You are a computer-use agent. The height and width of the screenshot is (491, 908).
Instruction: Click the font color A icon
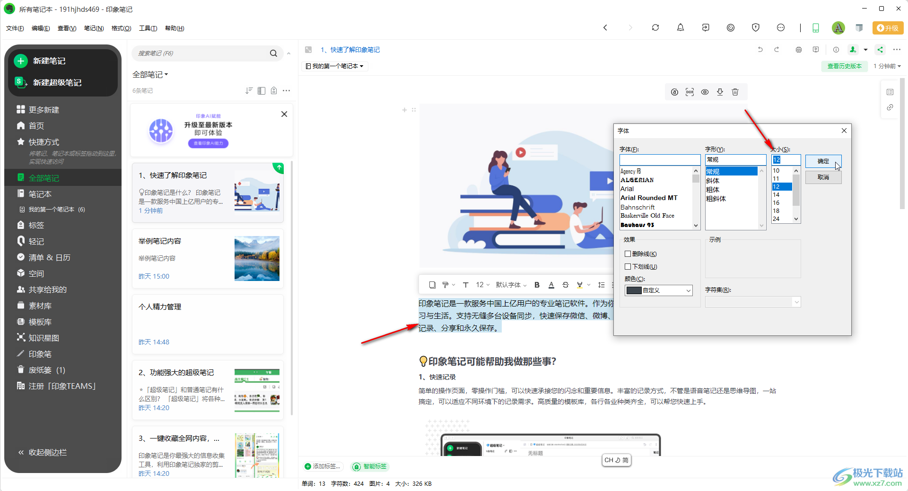(551, 285)
